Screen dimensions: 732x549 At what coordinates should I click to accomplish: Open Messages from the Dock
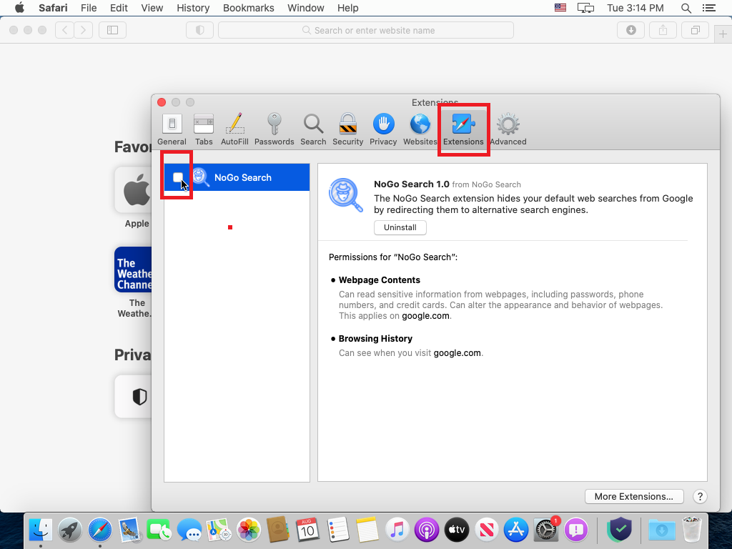pyautogui.click(x=189, y=530)
